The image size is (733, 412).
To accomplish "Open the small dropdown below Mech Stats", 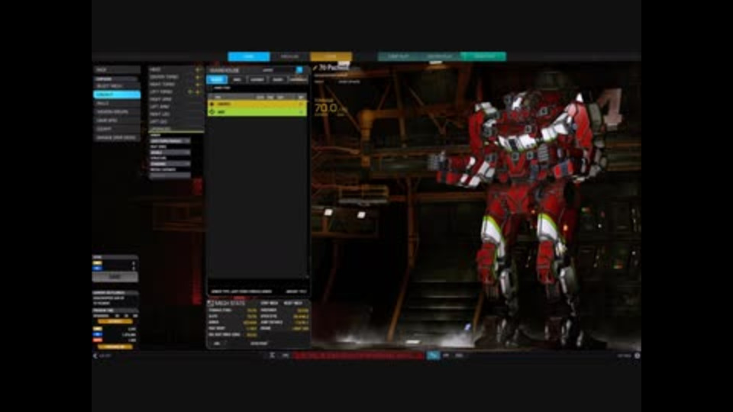I will 217,343.
